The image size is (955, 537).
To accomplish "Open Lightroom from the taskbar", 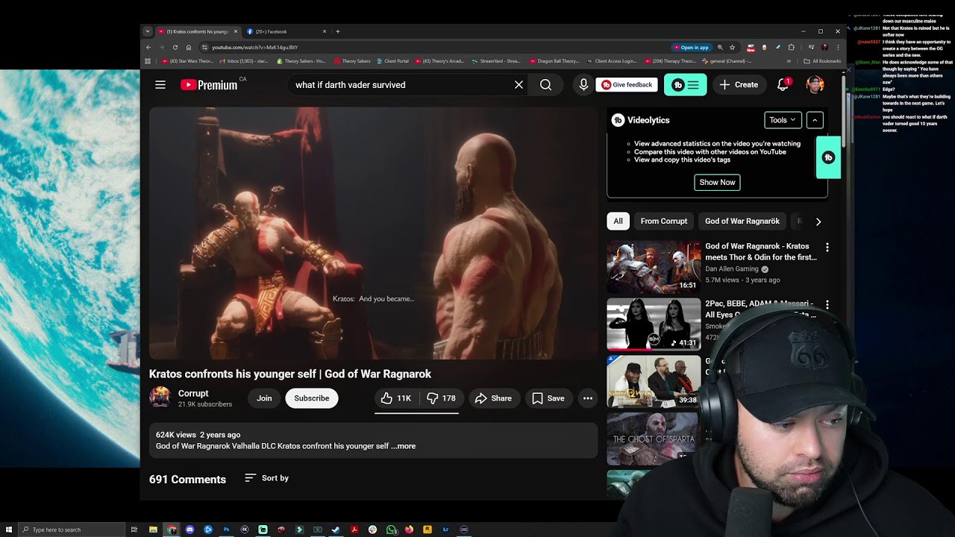I will (445, 530).
